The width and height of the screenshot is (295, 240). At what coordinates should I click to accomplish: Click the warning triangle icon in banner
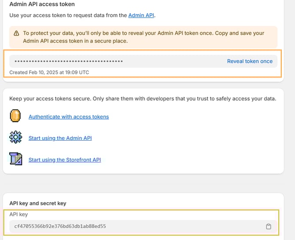[x=16, y=33]
